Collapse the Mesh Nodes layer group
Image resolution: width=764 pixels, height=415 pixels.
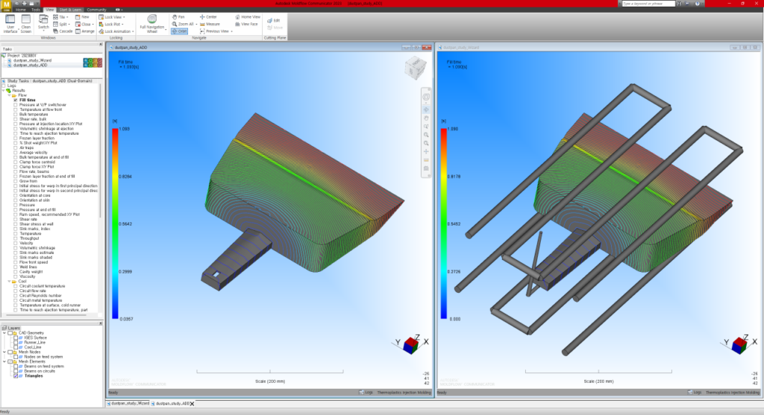coord(4,352)
